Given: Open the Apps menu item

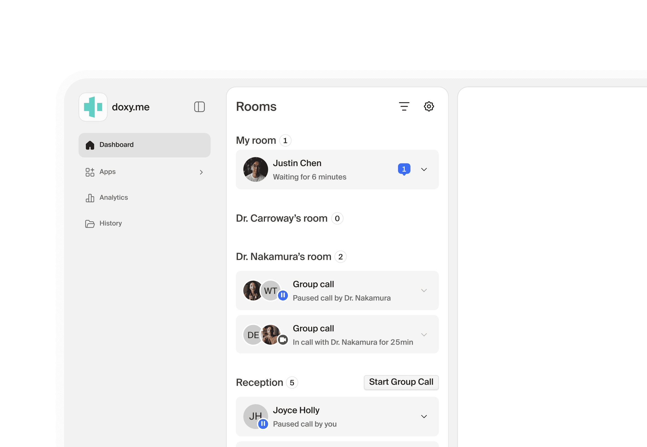Looking at the screenshot, I should click(144, 172).
